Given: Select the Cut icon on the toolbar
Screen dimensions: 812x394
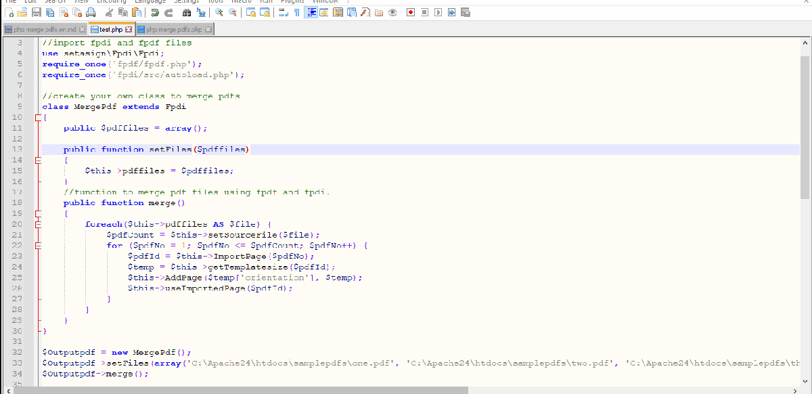Looking at the screenshot, I should point(108,12).
